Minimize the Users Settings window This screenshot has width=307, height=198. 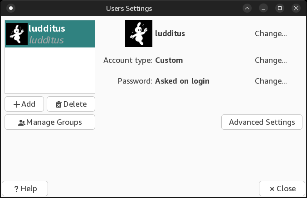(x=263, y=8)
